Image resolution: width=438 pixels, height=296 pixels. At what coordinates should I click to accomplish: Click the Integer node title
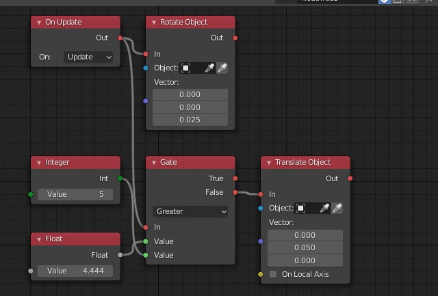(57, 163)
